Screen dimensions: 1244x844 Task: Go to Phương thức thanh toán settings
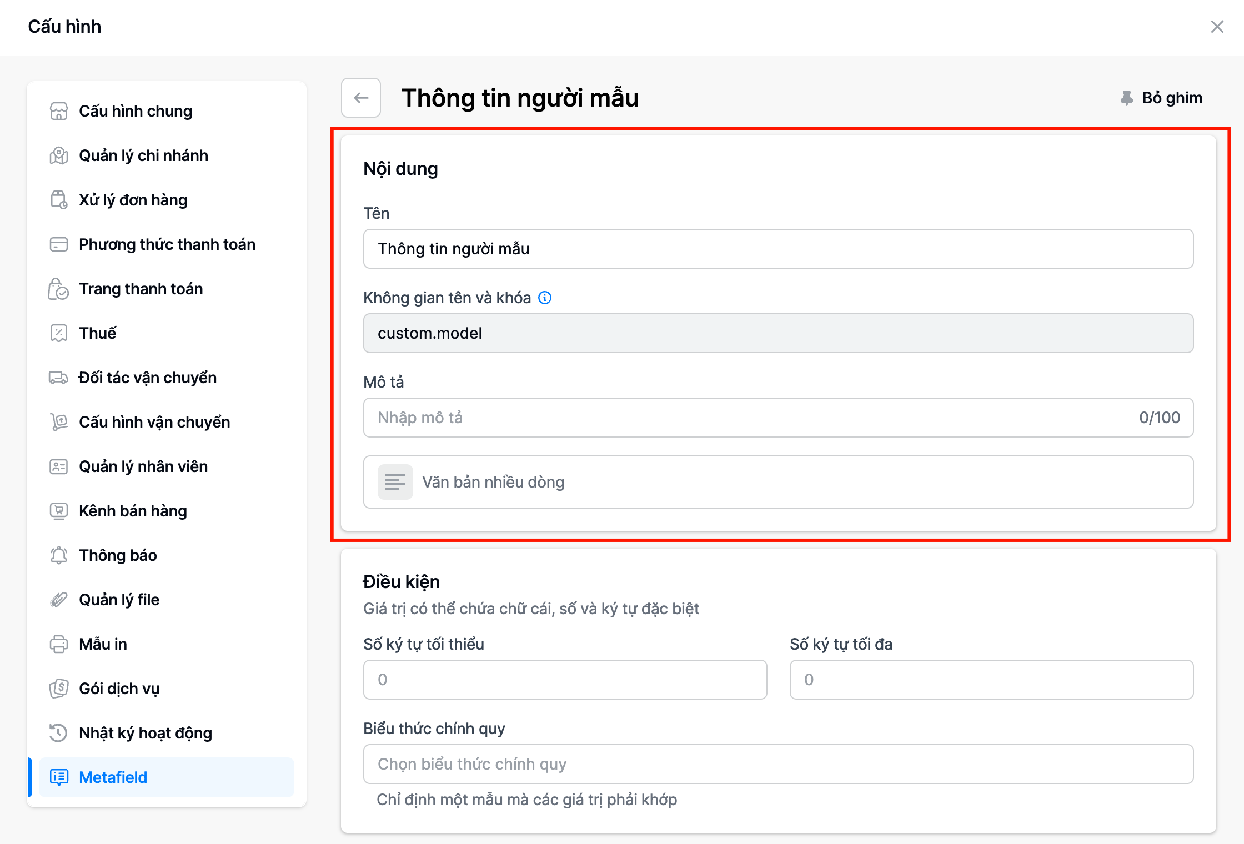(167, 244)
